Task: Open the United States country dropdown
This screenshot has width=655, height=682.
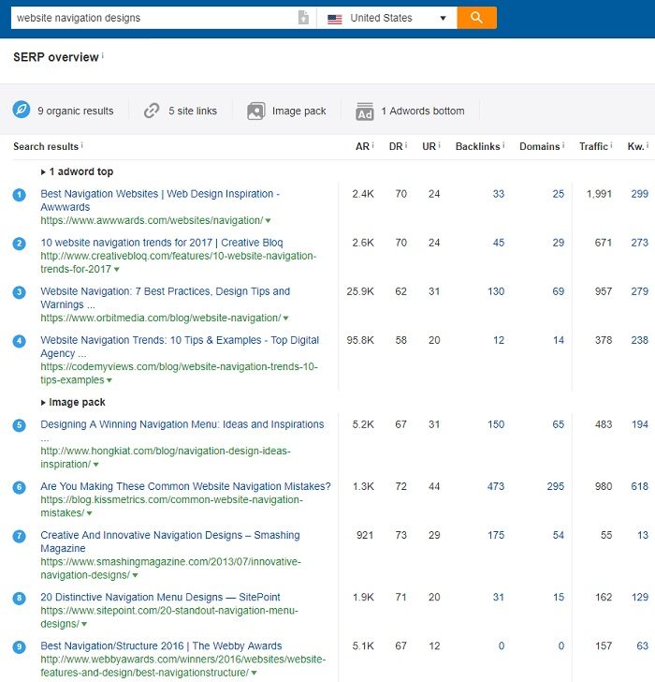Action: pos(386,18)
